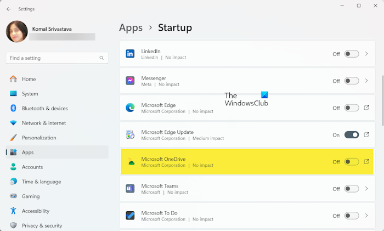Image resolution: width=384 pixels, height=231 pixels.
Task: Click the Microsoft To Do icon
Action: click(x=130, y=216)
